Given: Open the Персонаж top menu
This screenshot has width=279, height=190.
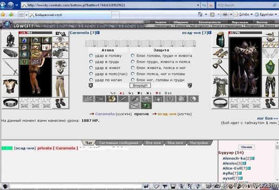Looking at the screenshot, I should 239,22.
